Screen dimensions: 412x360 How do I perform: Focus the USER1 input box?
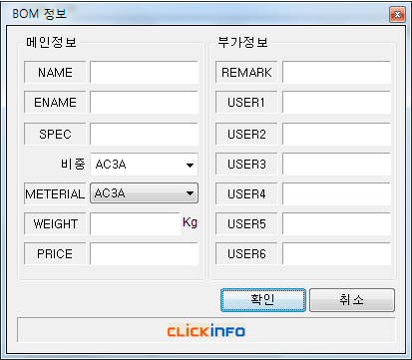(x=336, y=103)
